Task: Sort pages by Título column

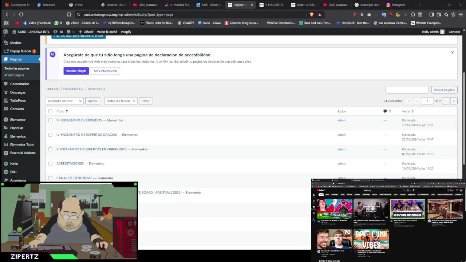Action: 62,111
